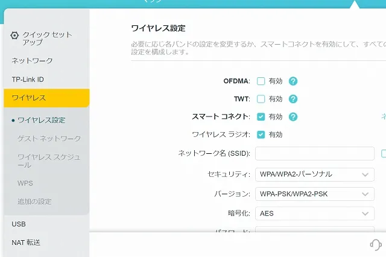Screen dimensions: 386x257
Task: Click the ネットワーク名 (SSID) input field
Action: 315,154
